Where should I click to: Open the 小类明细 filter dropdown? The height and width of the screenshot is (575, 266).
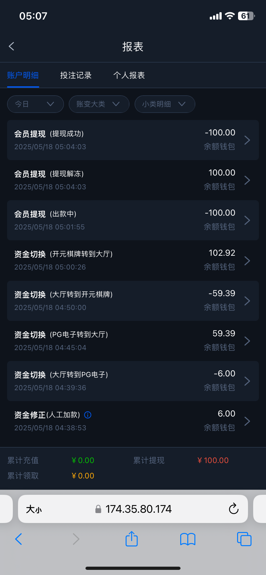coord(164,104)
